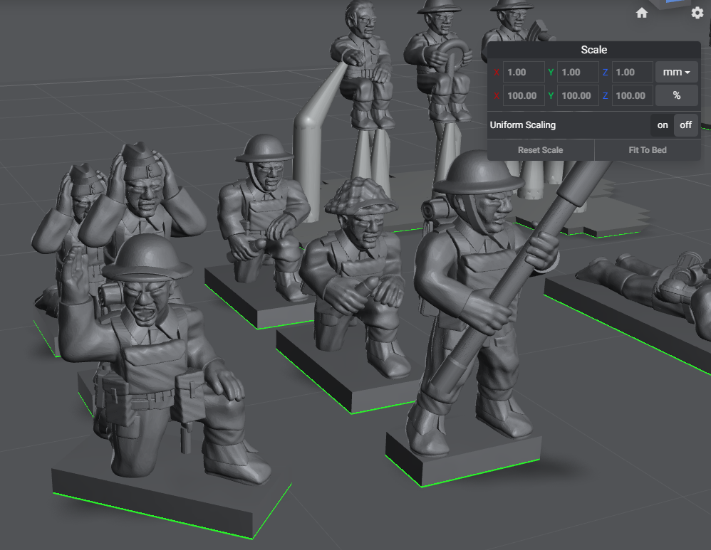Edit the X percentage field showing 100.00
Screen dimensions: 711x550
pos(523,95)
